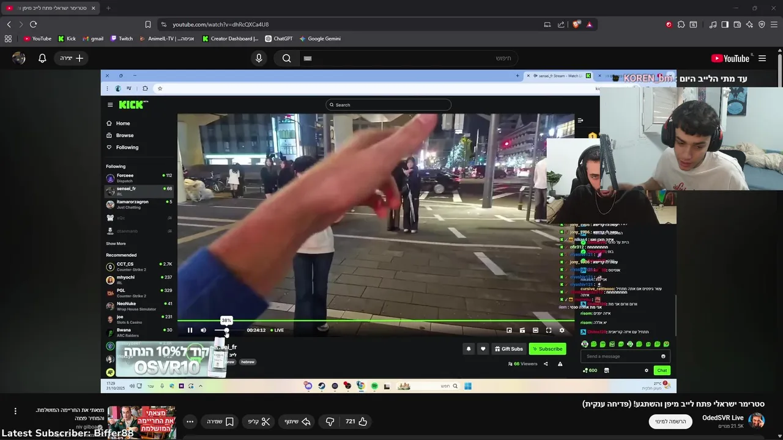Image resolution: width=783 pixels, height=440 pixels.
Task: Go back with the browser back arrow
Action: click(9, 24)
